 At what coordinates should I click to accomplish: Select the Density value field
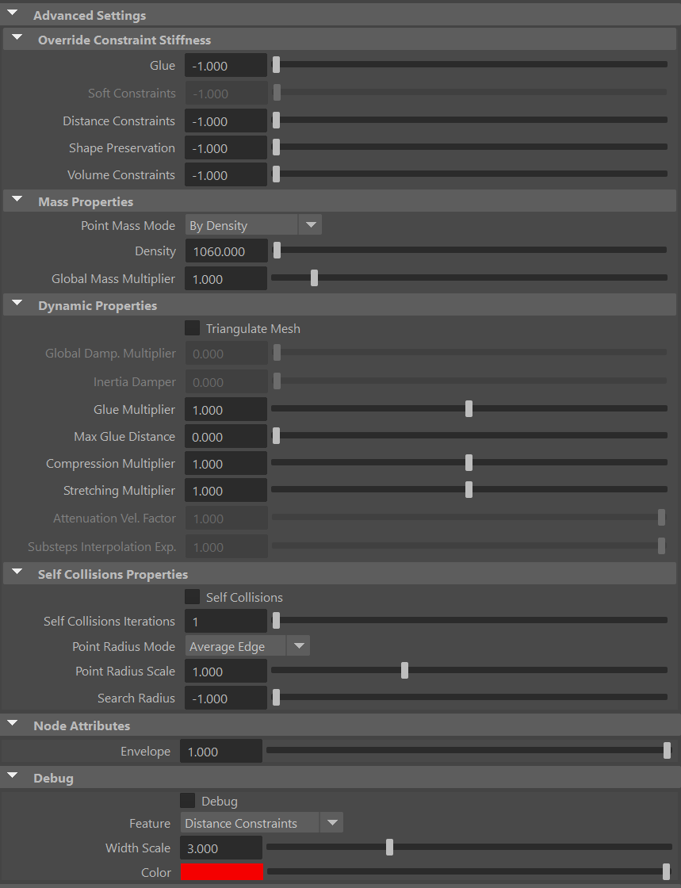[225, 250]
